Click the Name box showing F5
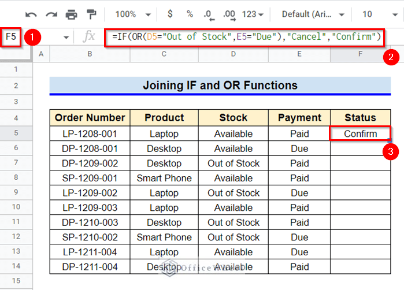This screenshot has width=404, height=290. point(11,37)
